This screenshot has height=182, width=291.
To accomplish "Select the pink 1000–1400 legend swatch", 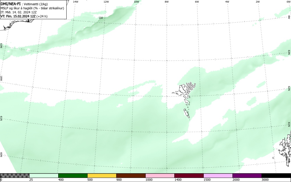I will (160, 176).
